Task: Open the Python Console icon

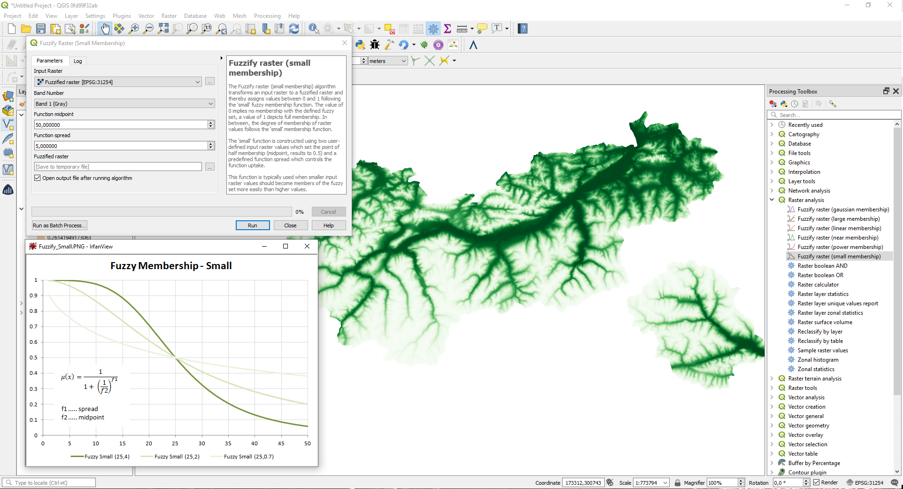Action: point(360,45)
